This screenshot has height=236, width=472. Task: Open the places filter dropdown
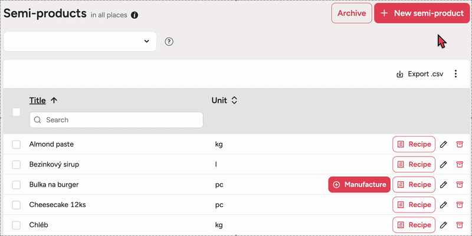(80, 41)
